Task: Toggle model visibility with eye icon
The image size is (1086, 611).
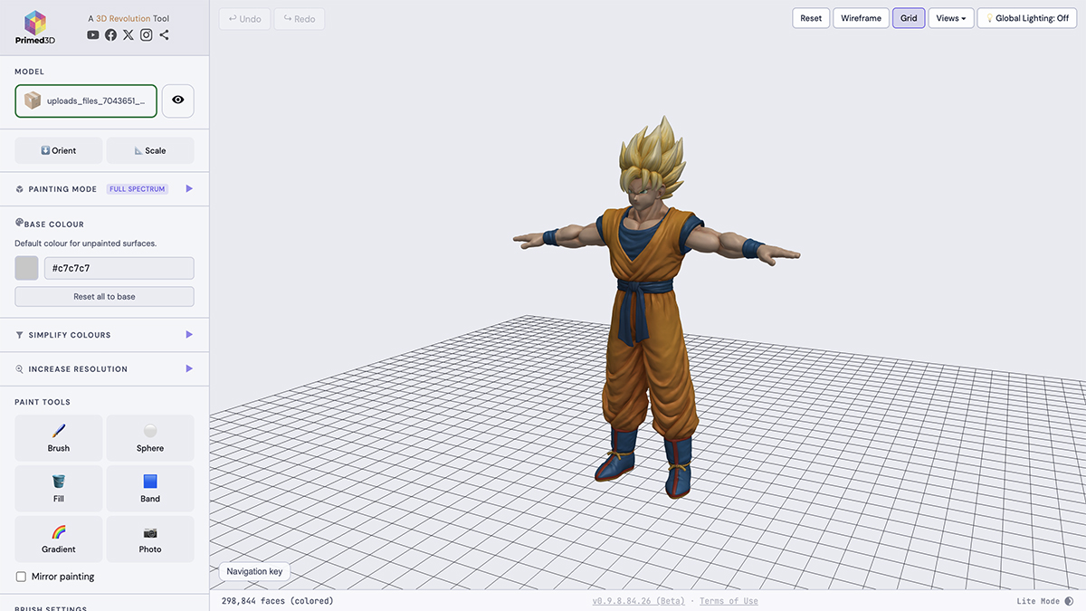Action: click(177, 100)
